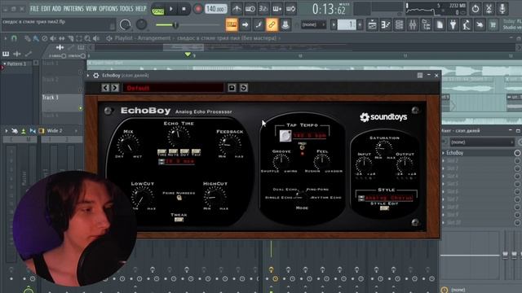522x293 pixels.
Task: Select next EchoBoy preset arrow
Action: click(x=115, y=88)
